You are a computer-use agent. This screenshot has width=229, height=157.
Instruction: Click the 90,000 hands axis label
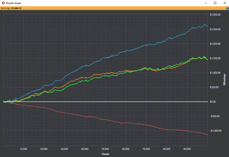tap(187, 149)
